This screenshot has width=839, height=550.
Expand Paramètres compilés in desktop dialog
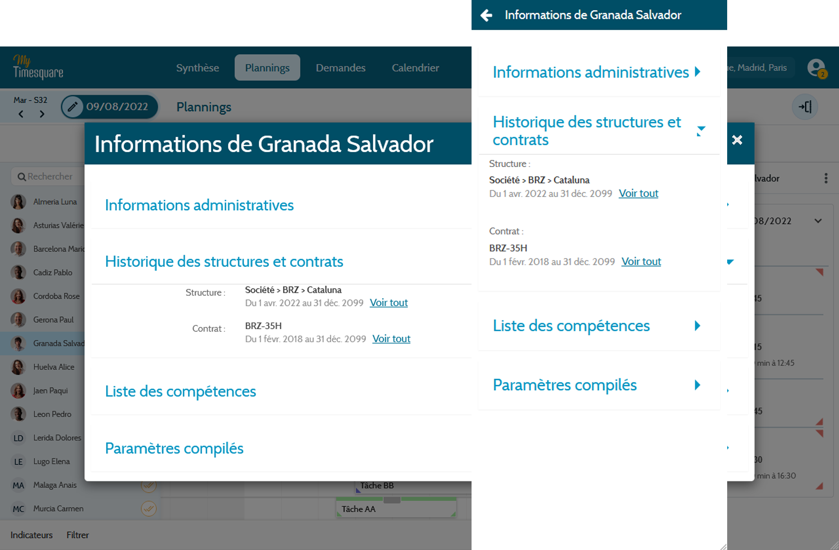click(x=174, y=448)
